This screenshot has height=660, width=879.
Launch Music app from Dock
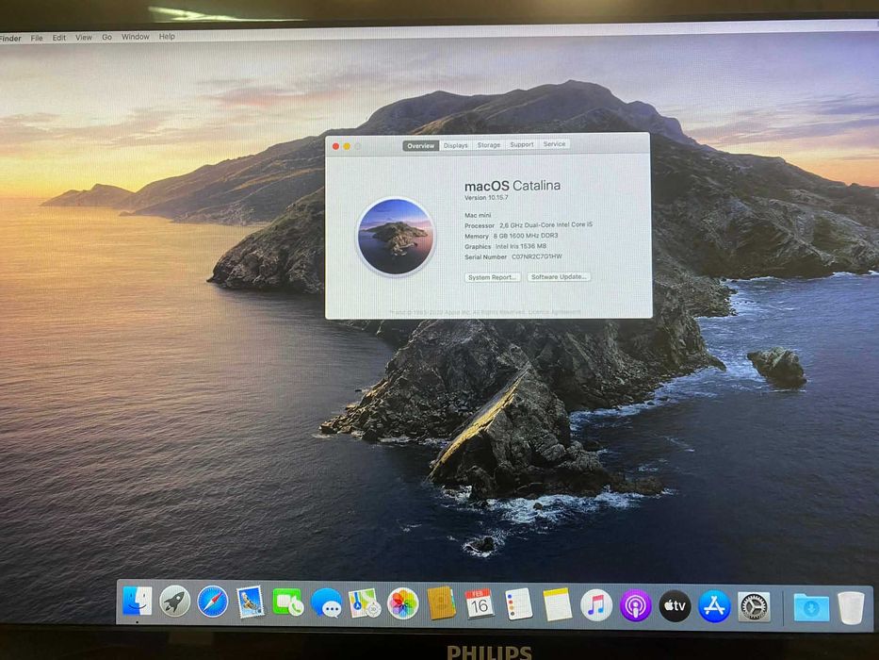(x=596, y=605)
